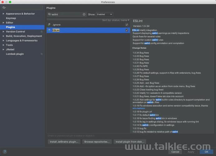Select Keymap in settings sidebar

[11, 18]
